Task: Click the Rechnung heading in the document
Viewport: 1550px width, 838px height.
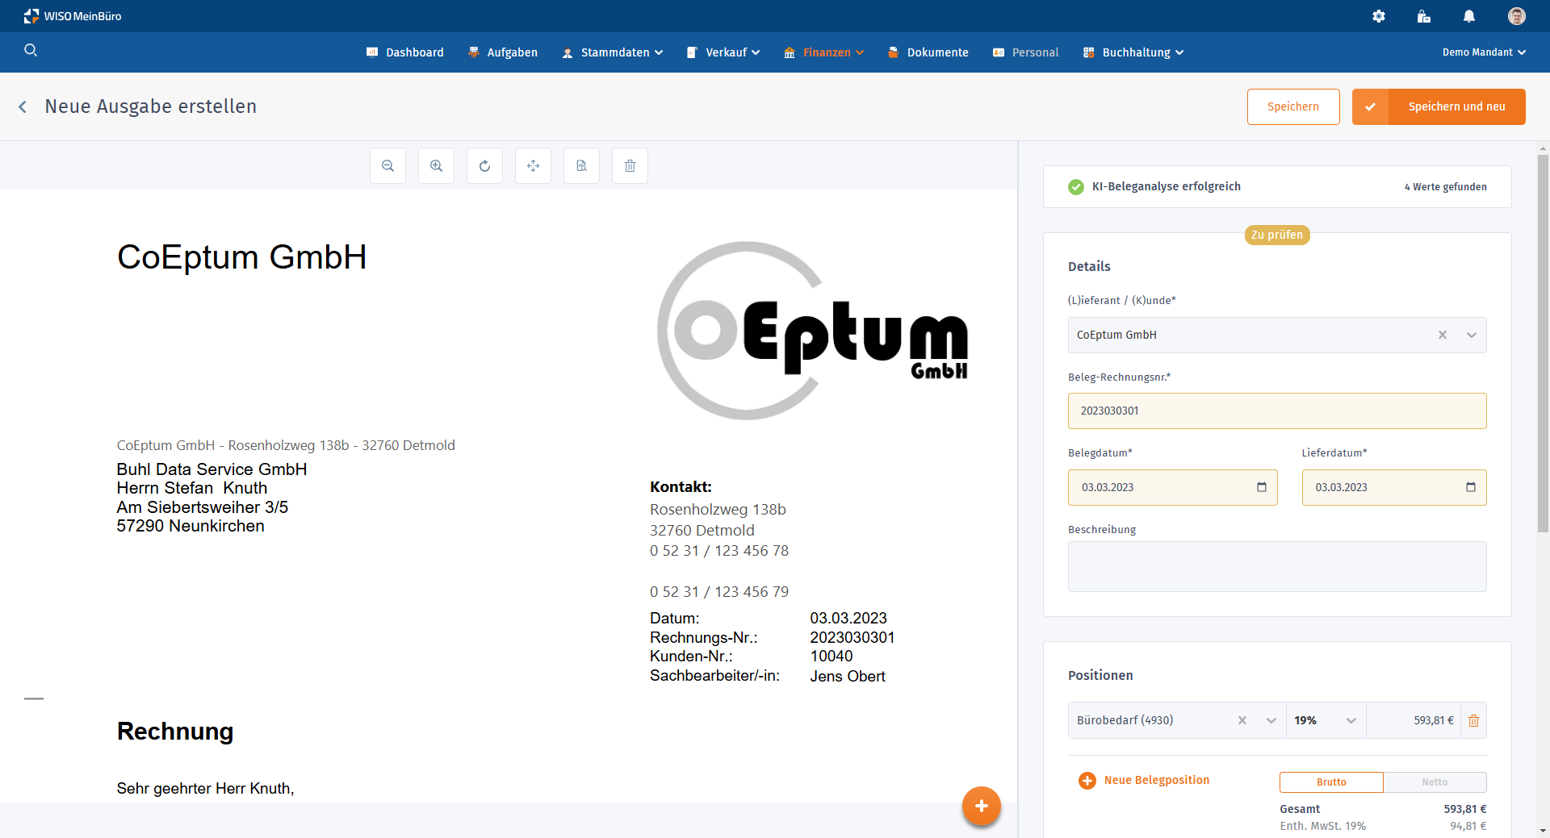Action: click(175, 731)
